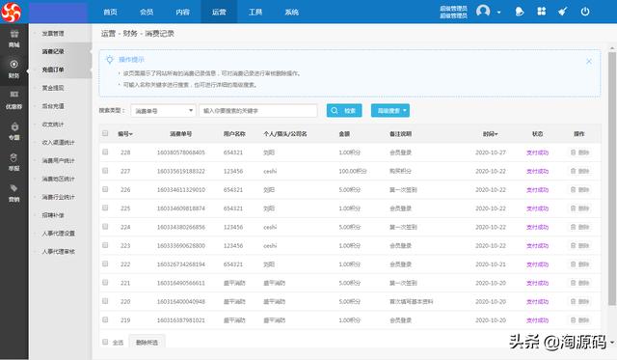Screen dimensions: 617x360
Task: Go to 后台充值 in the submenu
Action: pyautogui.click(x=53, y=106)
